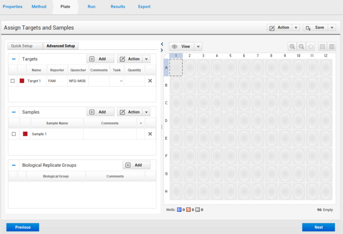Click the Unknown wells U indicator

pyautogui.click(x=179, y=210)
